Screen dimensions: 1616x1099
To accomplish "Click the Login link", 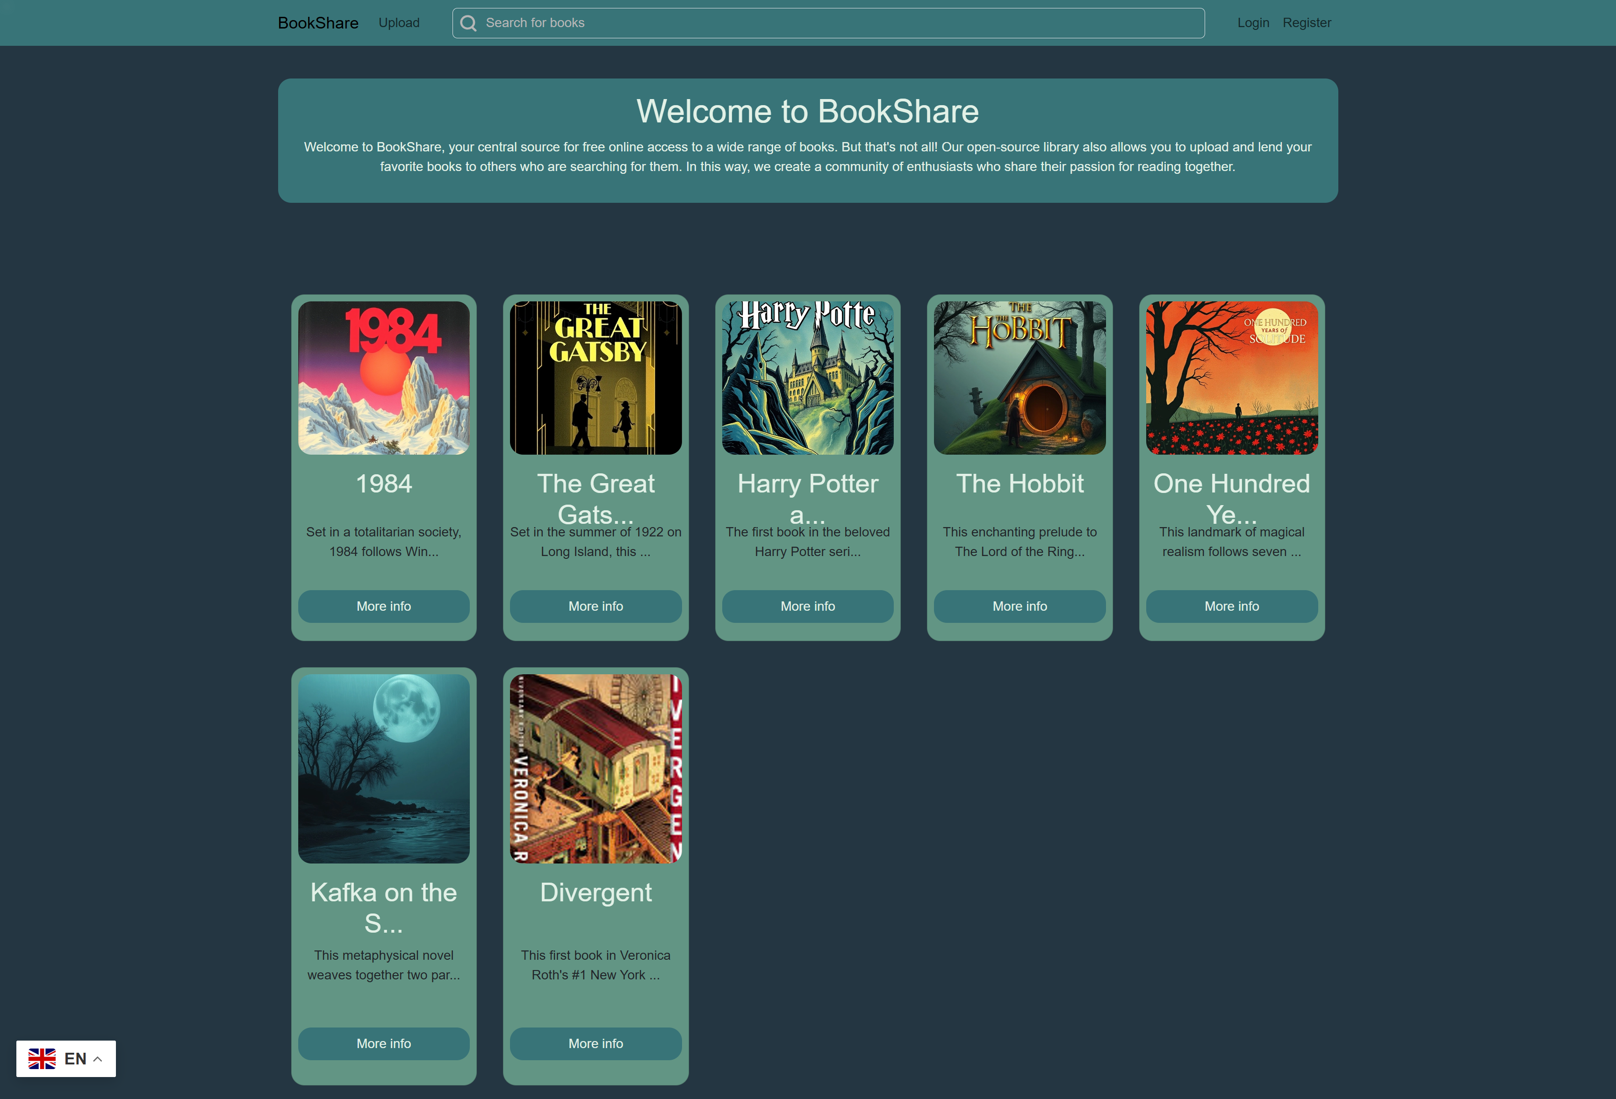I will click(x=1252, y=22).
